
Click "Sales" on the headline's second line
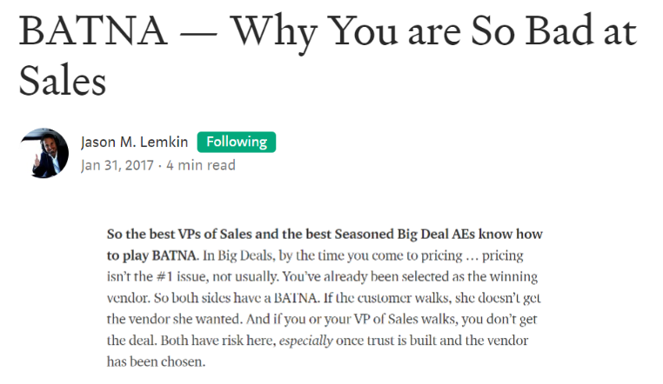pos(62,81)
